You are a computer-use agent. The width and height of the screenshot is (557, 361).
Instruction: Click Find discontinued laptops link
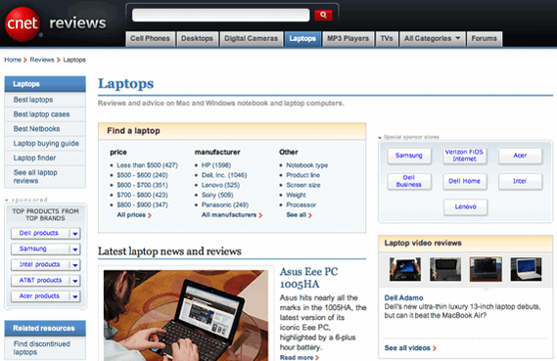pyautogui.click(x=41, y=348)
